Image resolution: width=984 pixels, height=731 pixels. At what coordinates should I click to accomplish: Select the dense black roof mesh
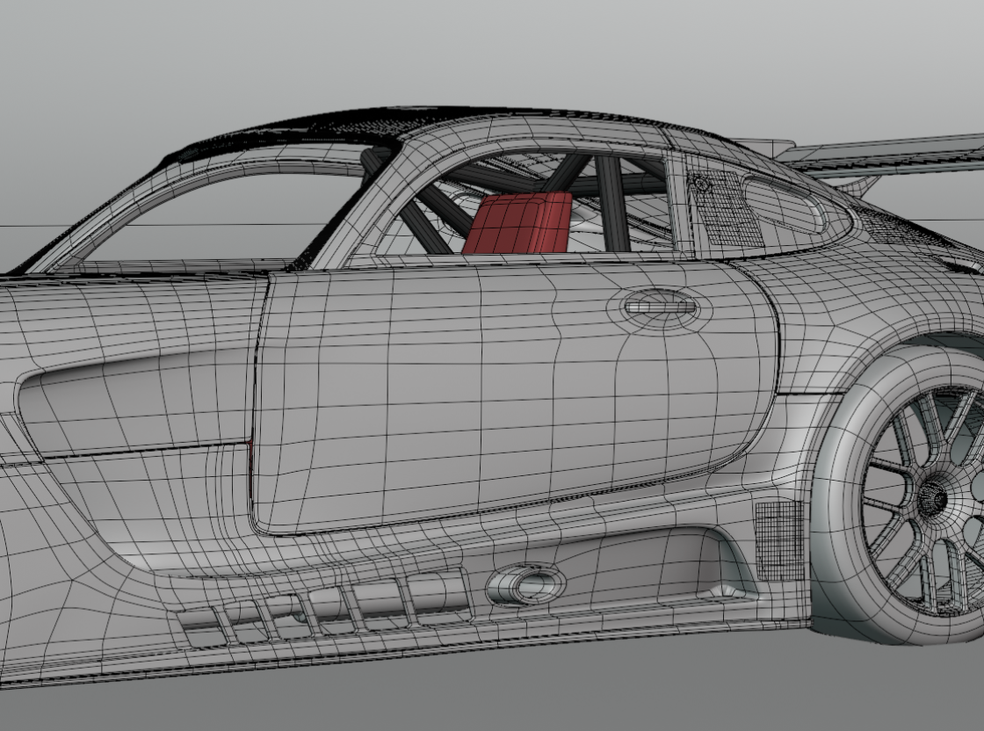pos(290,134)
